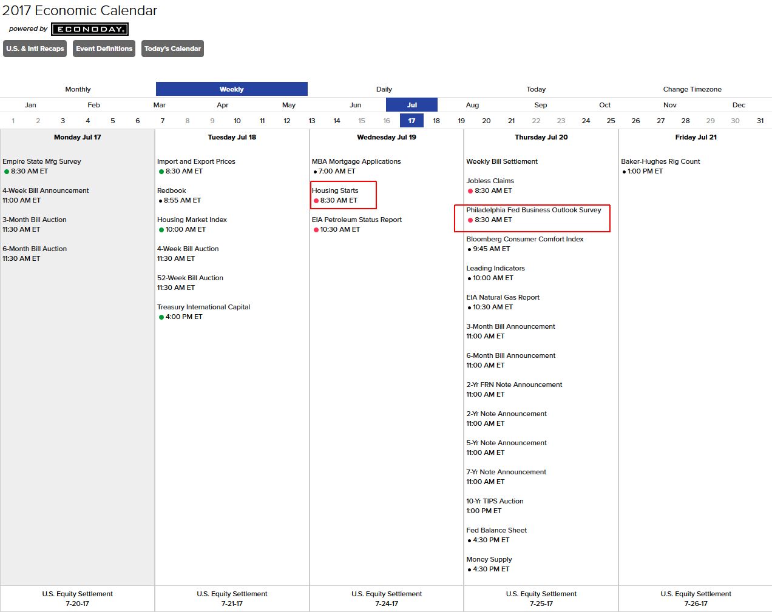Open 2-Yr FRN Note Announcement event
Screen dimensions: 772x612
tap(514, 385)
